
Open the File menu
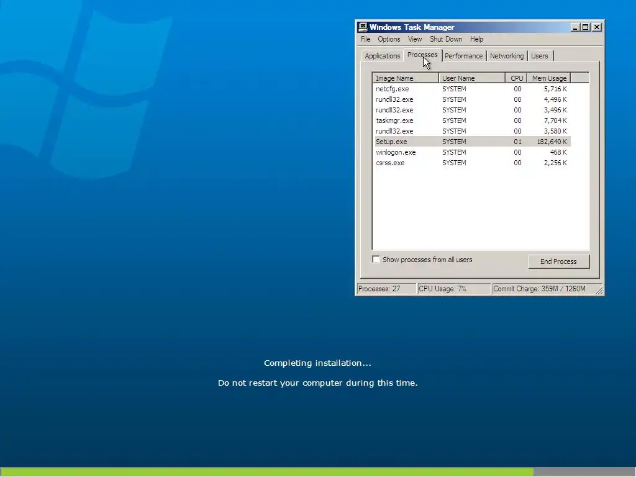365,39
